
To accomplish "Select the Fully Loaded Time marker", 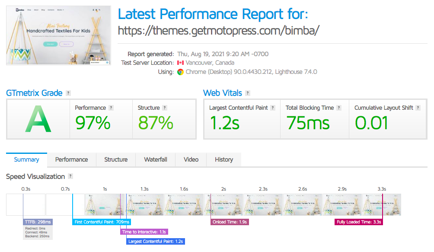I will point(359,222).
